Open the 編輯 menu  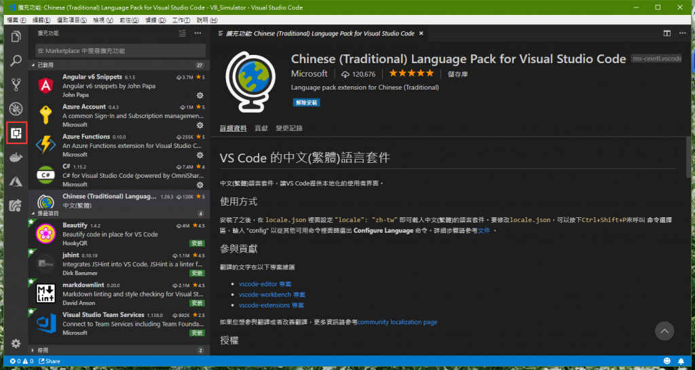41,20
